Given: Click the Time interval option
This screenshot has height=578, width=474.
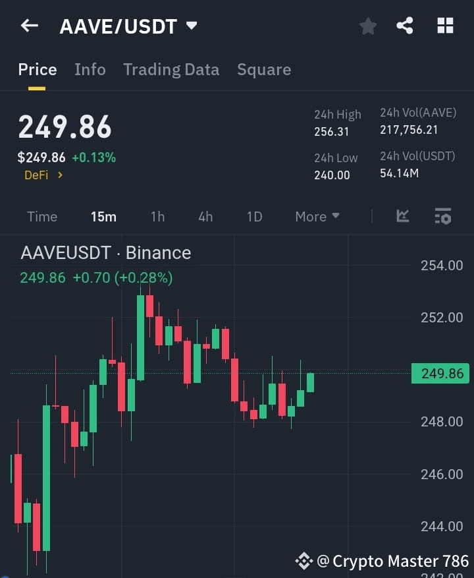Looking at the screenshot, I should pyautogui.click(x=42, y=216).
